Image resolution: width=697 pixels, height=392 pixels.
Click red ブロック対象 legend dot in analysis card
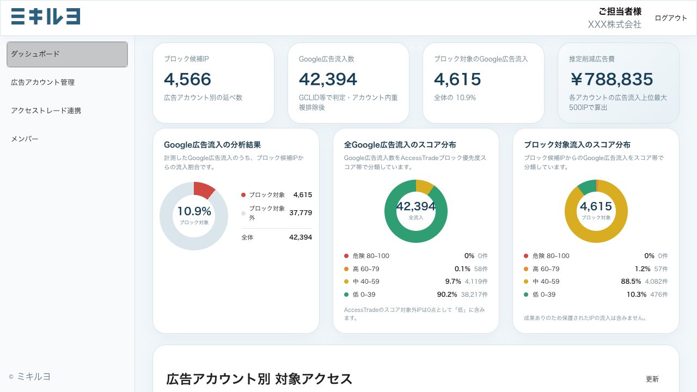[x=243, y=195]
